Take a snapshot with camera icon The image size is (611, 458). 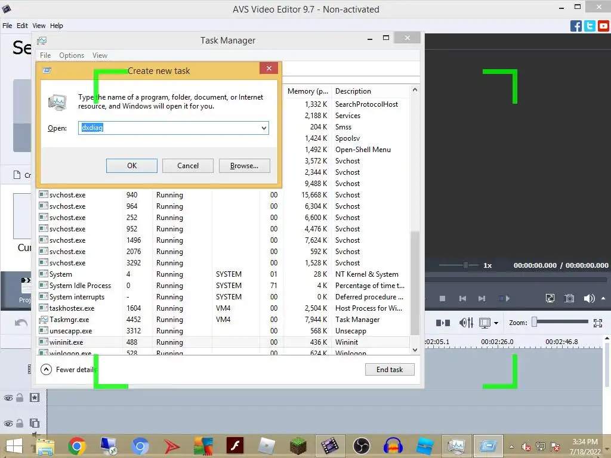coord(569,298)
